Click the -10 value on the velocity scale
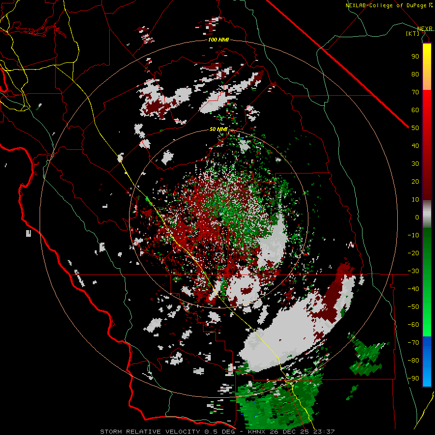Image resolution: width=435 pixels, height=435 pixels. coord(413,235)
